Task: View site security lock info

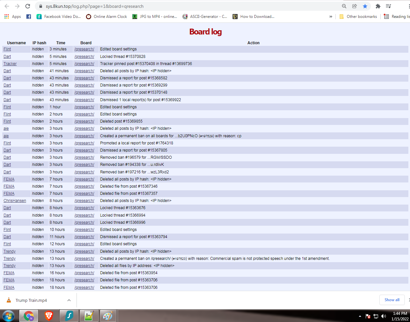Action: (41, 6)
